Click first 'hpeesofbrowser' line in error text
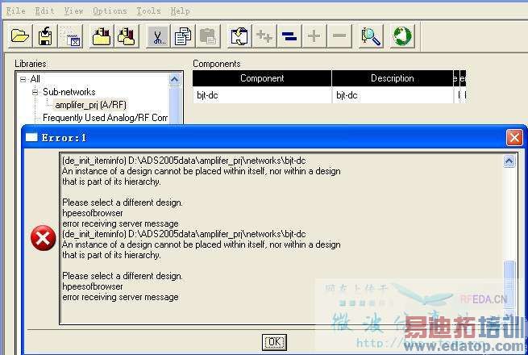This screenshot has height=355, width=528. pyautogui.click(x=93, y=213)
